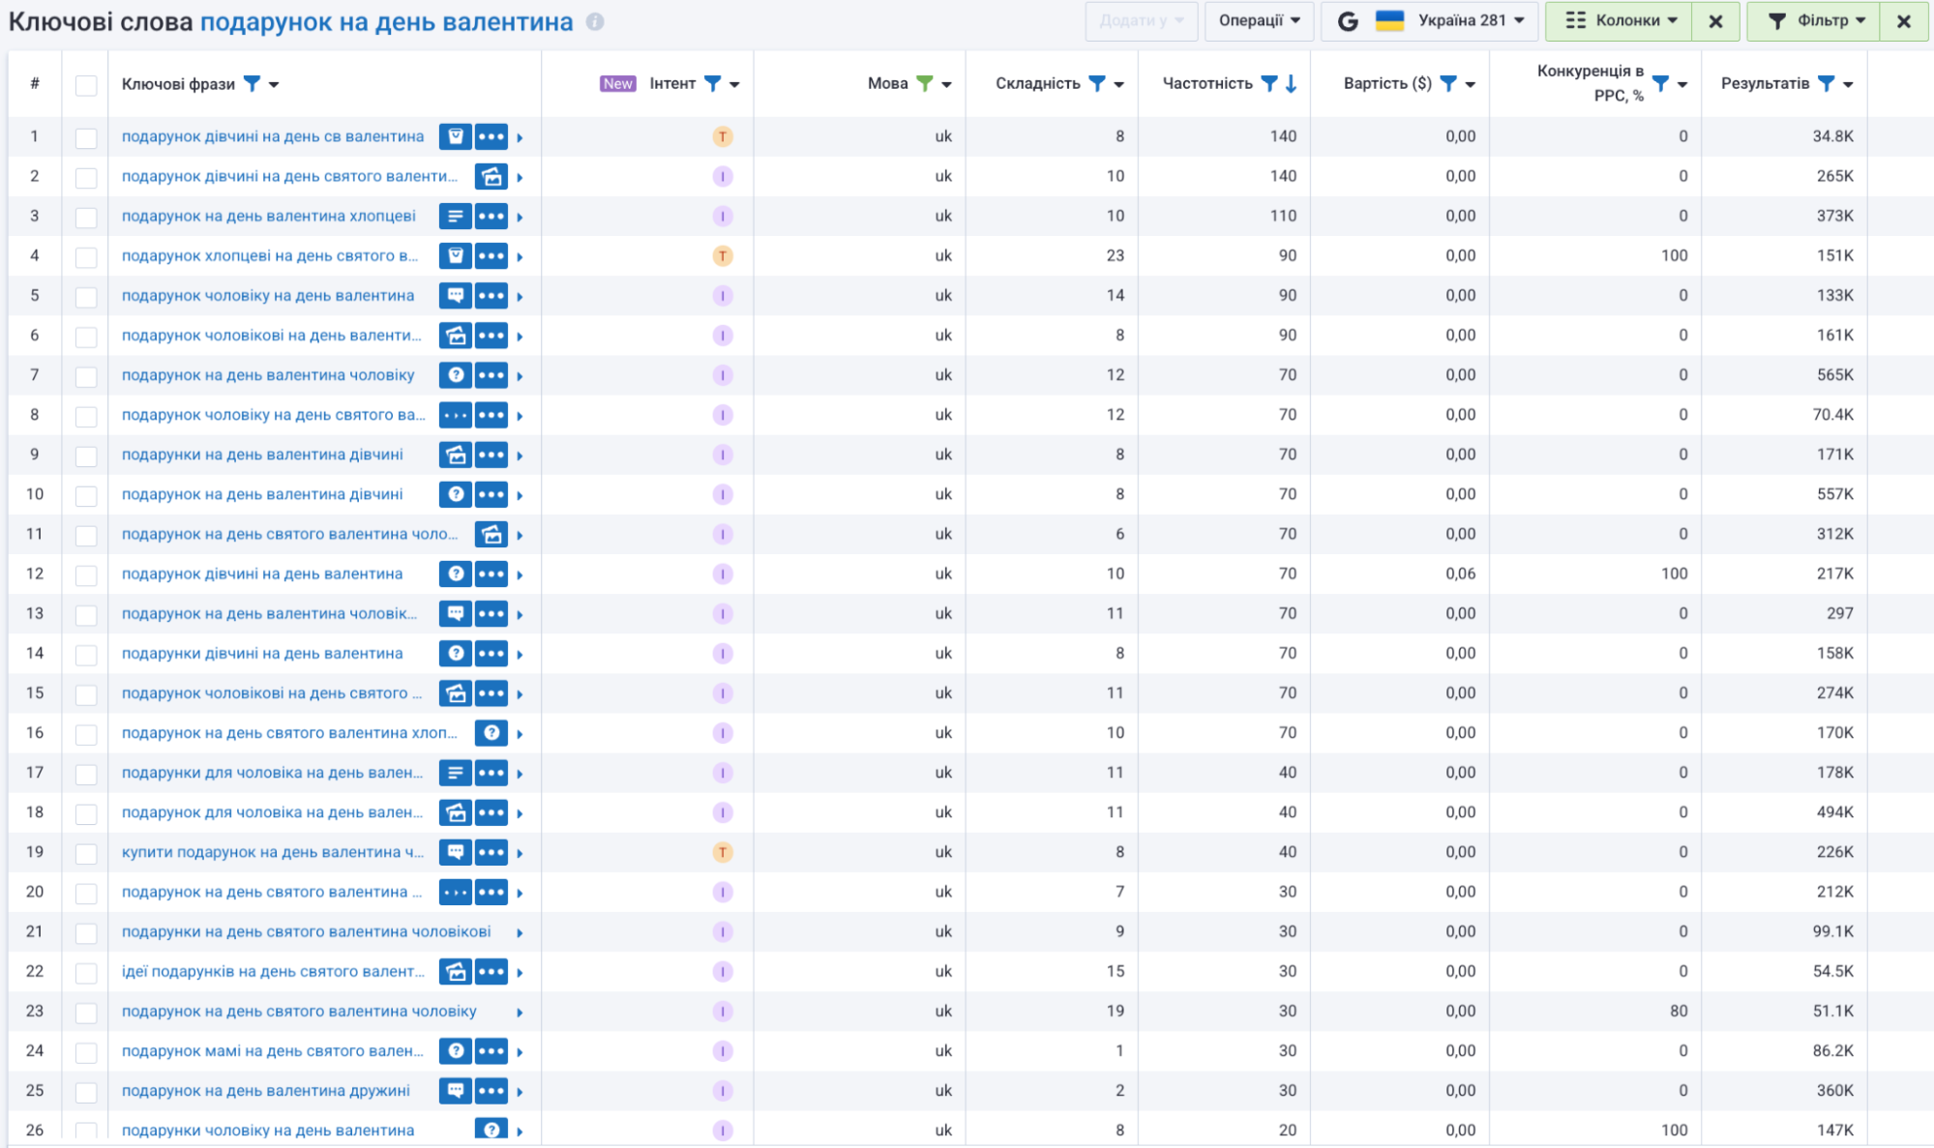Click the text snippet icon in row 3
Viewport: 1934px width, 1148px height.
click(x=456, y=217)
